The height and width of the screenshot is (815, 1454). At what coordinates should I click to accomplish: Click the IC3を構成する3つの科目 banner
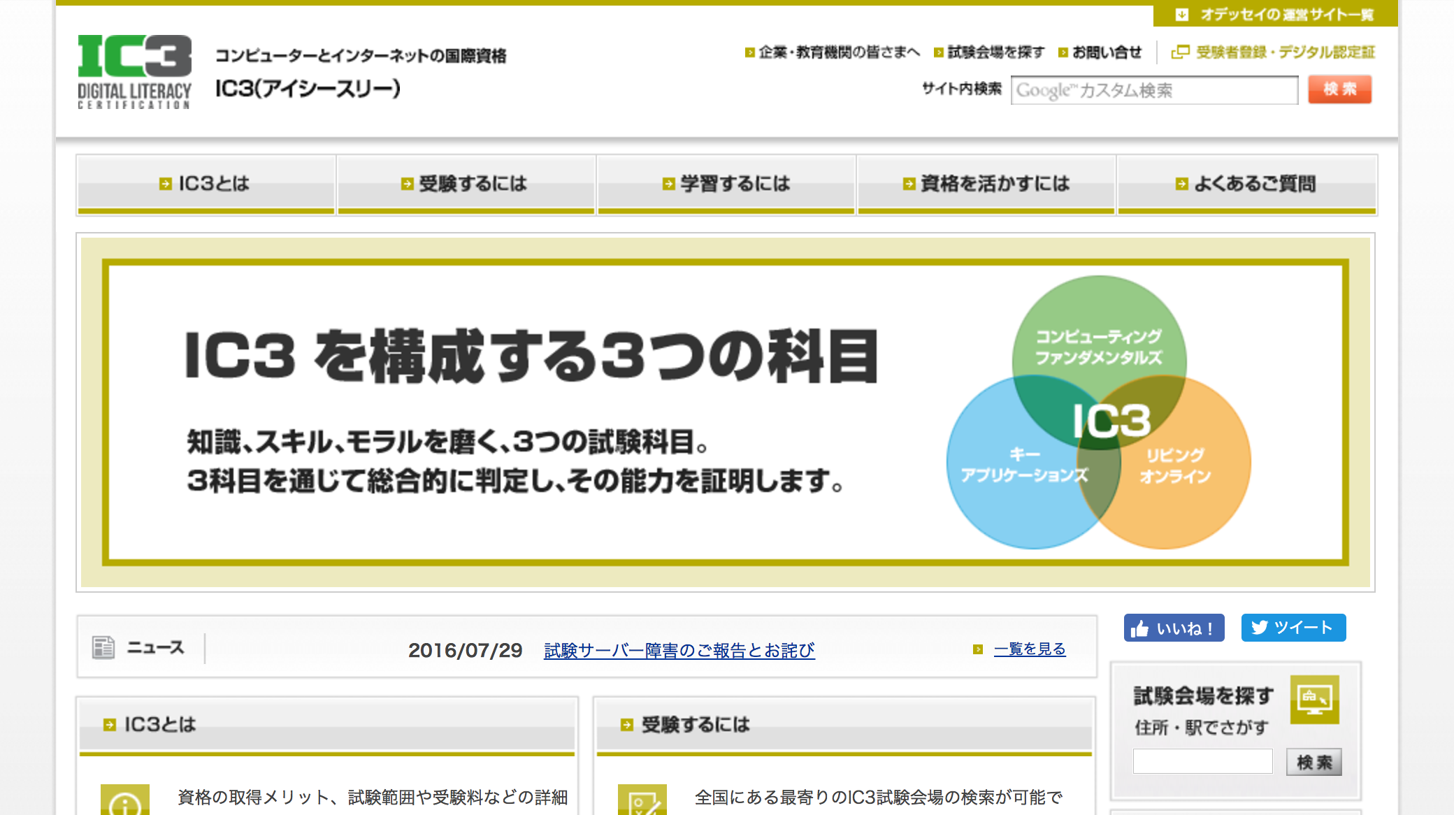726,412
